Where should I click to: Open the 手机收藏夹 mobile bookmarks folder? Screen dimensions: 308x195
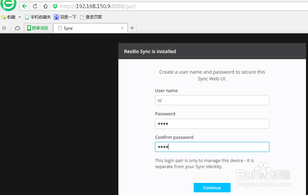[38, 17]
